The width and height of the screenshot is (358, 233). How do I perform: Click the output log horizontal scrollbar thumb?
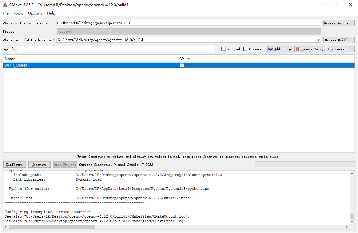point(52,227)
